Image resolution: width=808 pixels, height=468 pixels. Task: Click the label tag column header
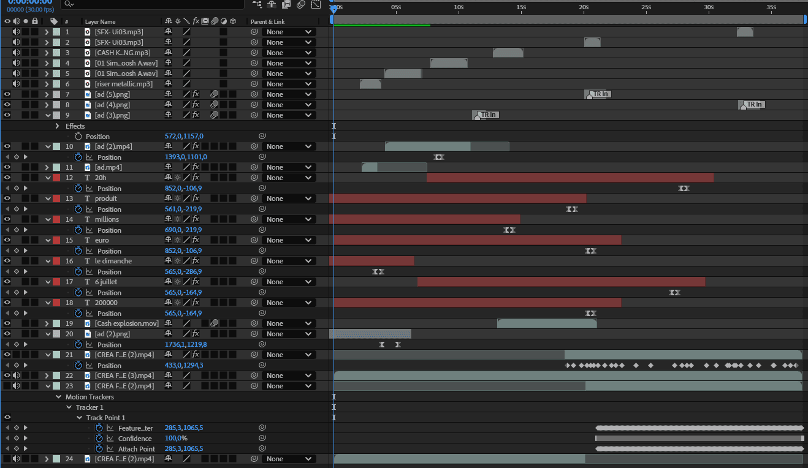click(54, 21)
